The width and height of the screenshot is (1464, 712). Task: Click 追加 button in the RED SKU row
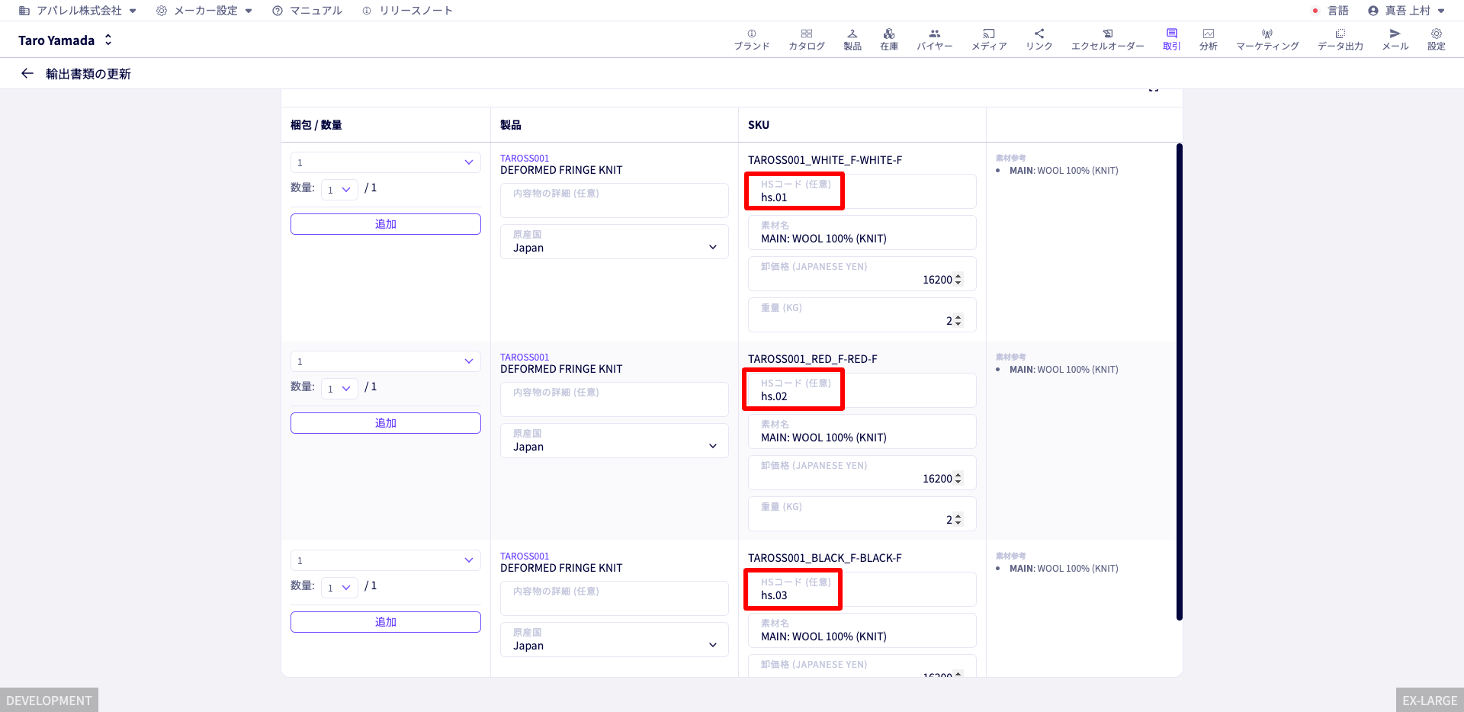pyautogui.click(x=386, y=423)
